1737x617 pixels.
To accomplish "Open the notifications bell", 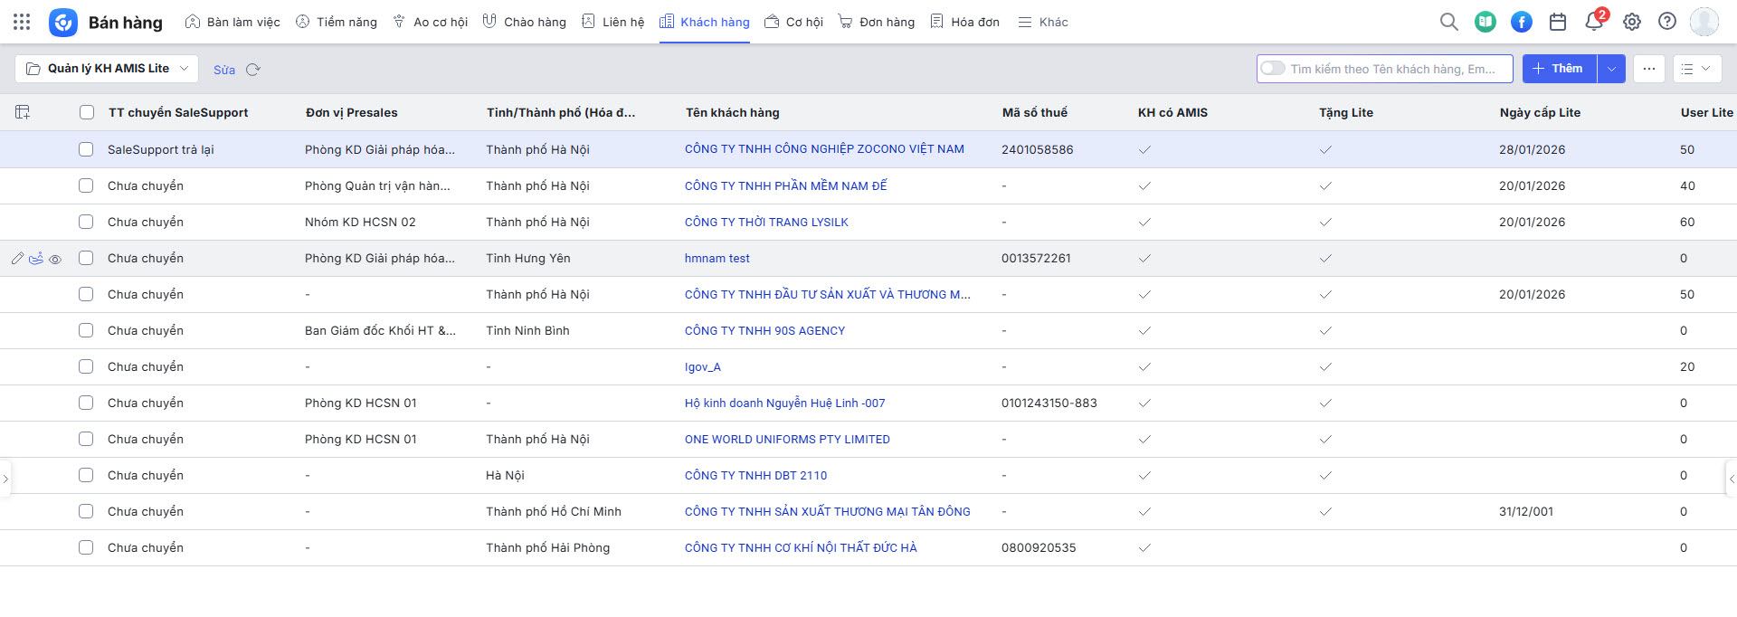I will [x=1594, y=22].
